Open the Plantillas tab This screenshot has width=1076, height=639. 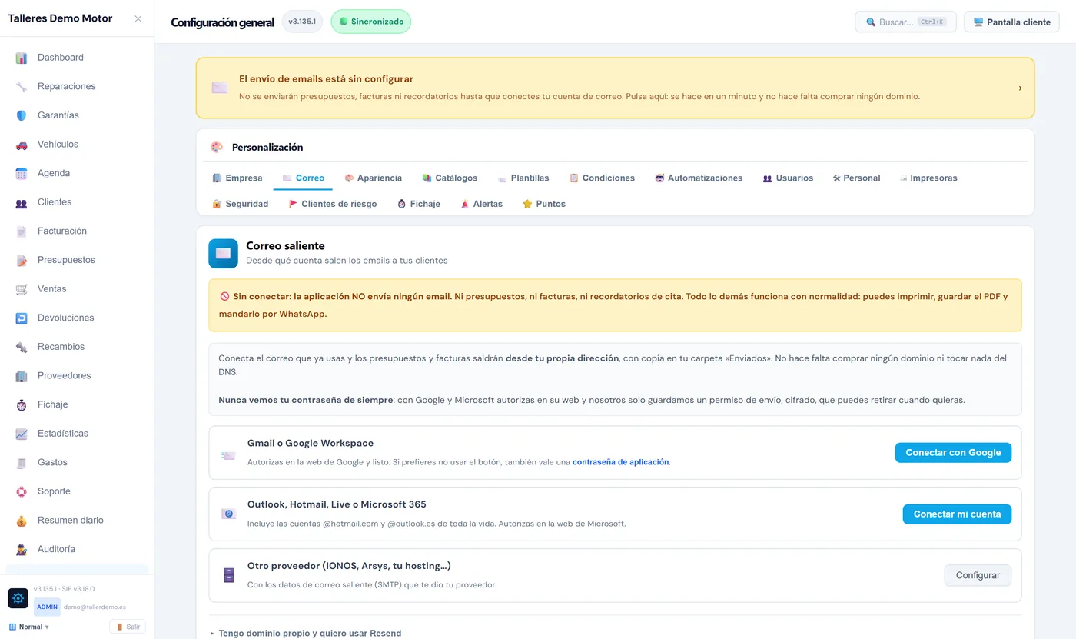523,178
